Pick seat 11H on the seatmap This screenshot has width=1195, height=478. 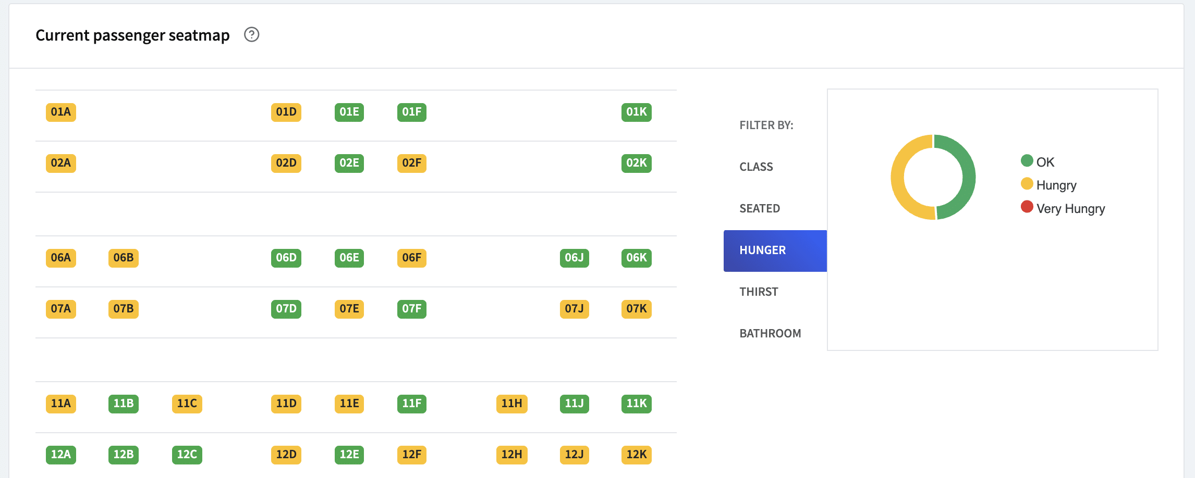click(x=511, y=404)
